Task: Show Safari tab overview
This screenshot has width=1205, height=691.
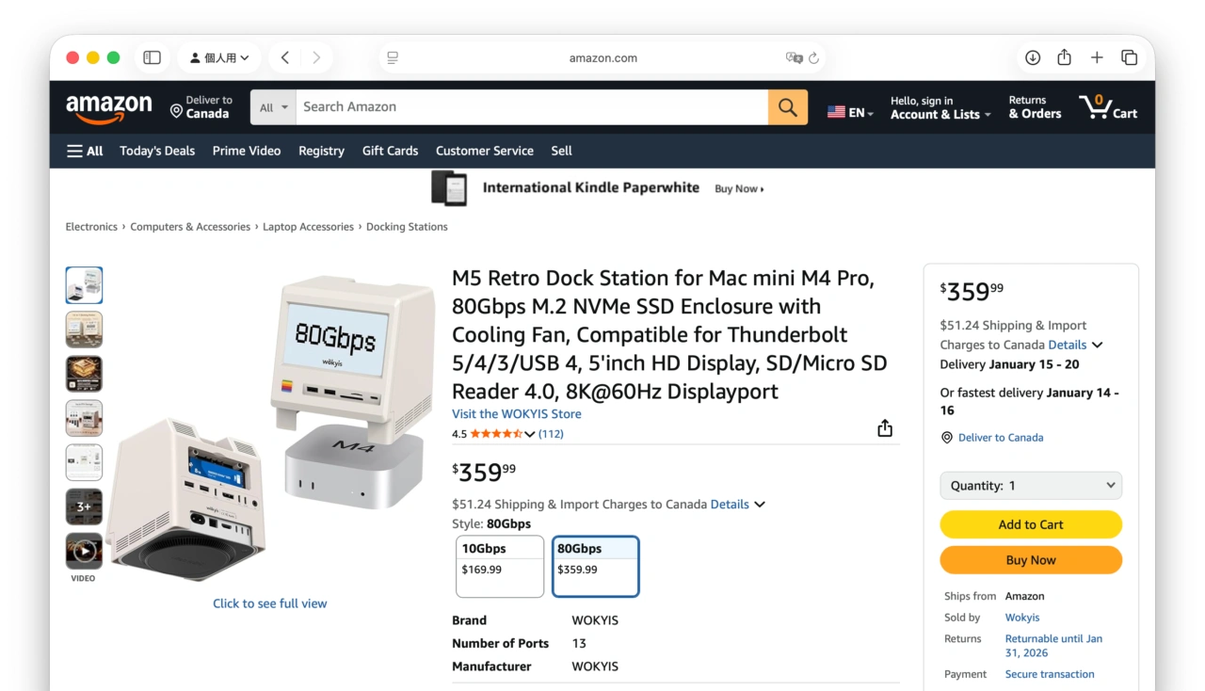Action: (1129, 57)
